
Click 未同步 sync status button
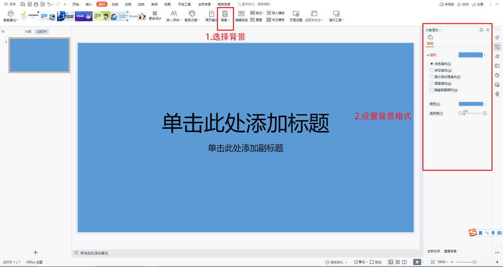pos(447,4)
